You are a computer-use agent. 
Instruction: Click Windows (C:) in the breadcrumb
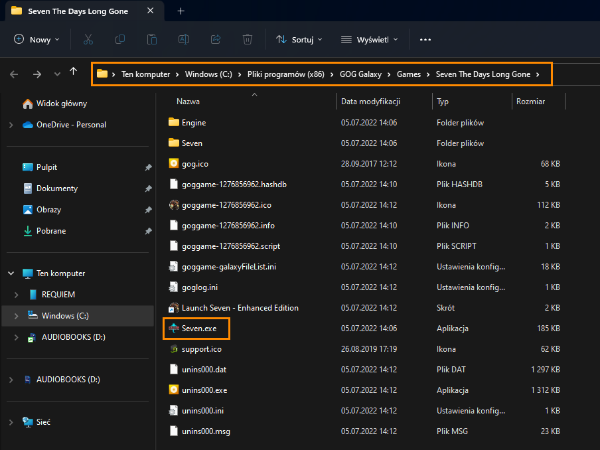(x=208, y=74)
